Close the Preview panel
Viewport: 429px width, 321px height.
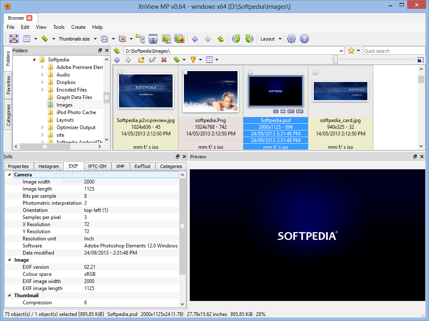pos(421,157)
